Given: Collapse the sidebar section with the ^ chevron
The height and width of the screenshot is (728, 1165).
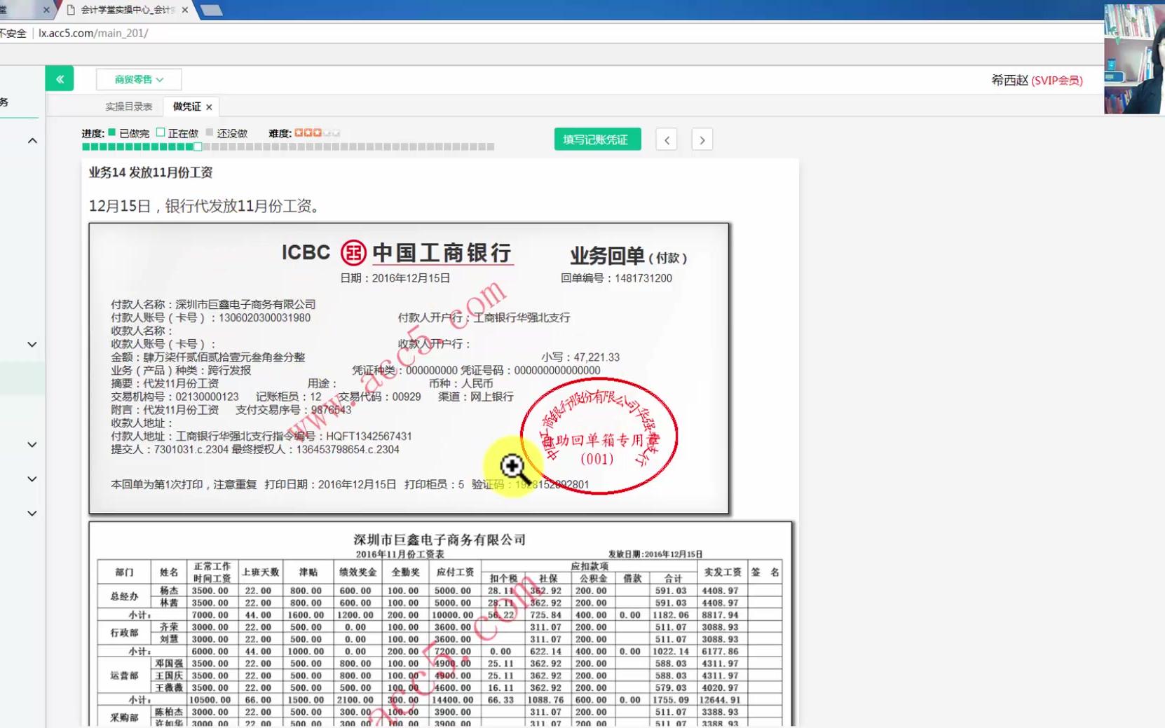Looking at the screenshot, I should click(32, 140).
